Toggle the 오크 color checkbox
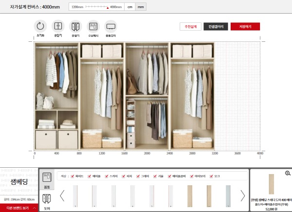Image resolution: width=292 pixels, height=212 pixels. (211, 176)
